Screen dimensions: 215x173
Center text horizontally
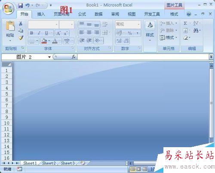click(89, 33)
